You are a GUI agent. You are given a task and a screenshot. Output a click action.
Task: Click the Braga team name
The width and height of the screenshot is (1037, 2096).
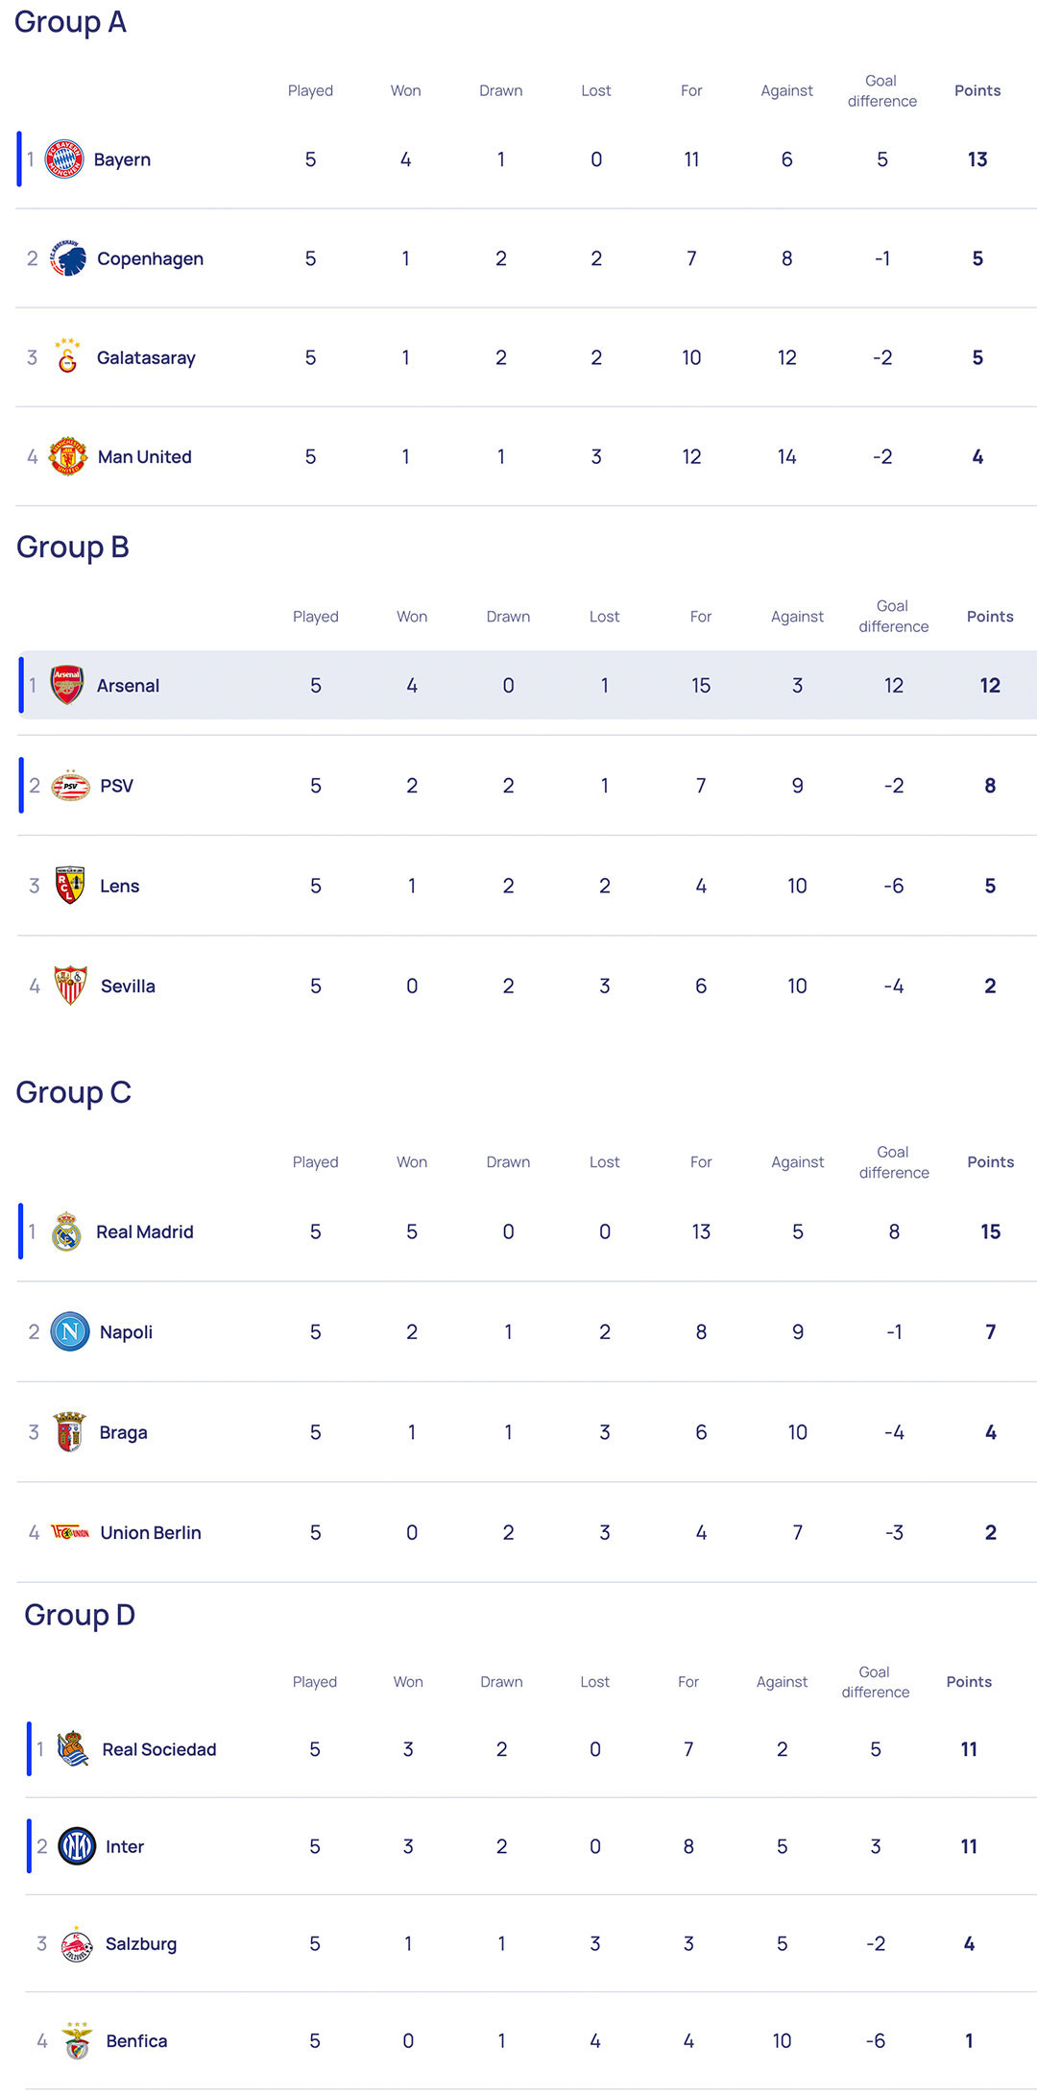123,1432
